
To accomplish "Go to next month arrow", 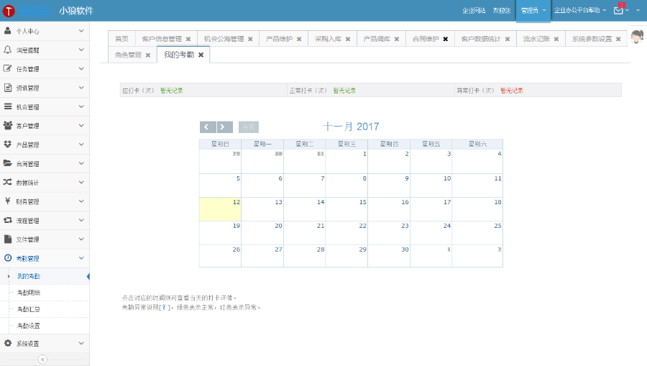I will click(224, 127).
